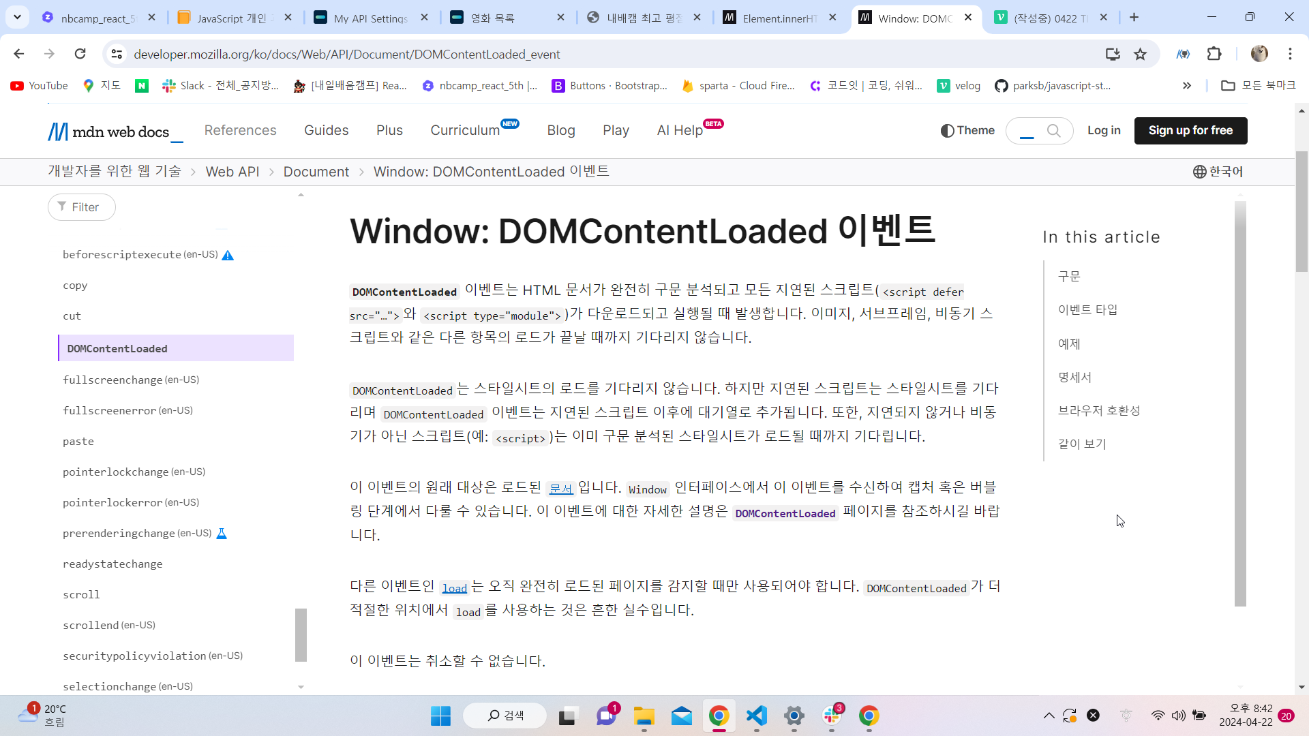Open Slack from the taskbar
The image size is (1309, 736).
point(832,716)
